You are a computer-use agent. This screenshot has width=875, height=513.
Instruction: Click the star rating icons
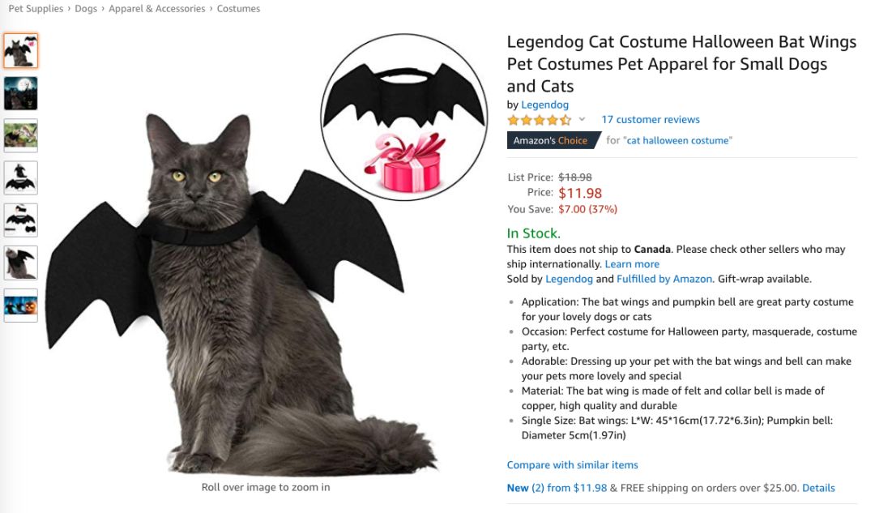(x=539, y=120)
